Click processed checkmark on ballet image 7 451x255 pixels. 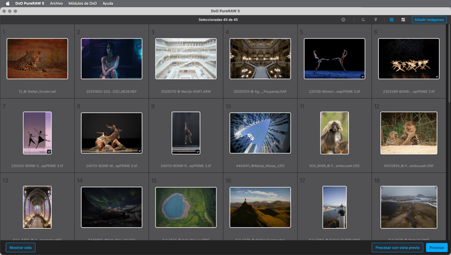coord(49,151)
